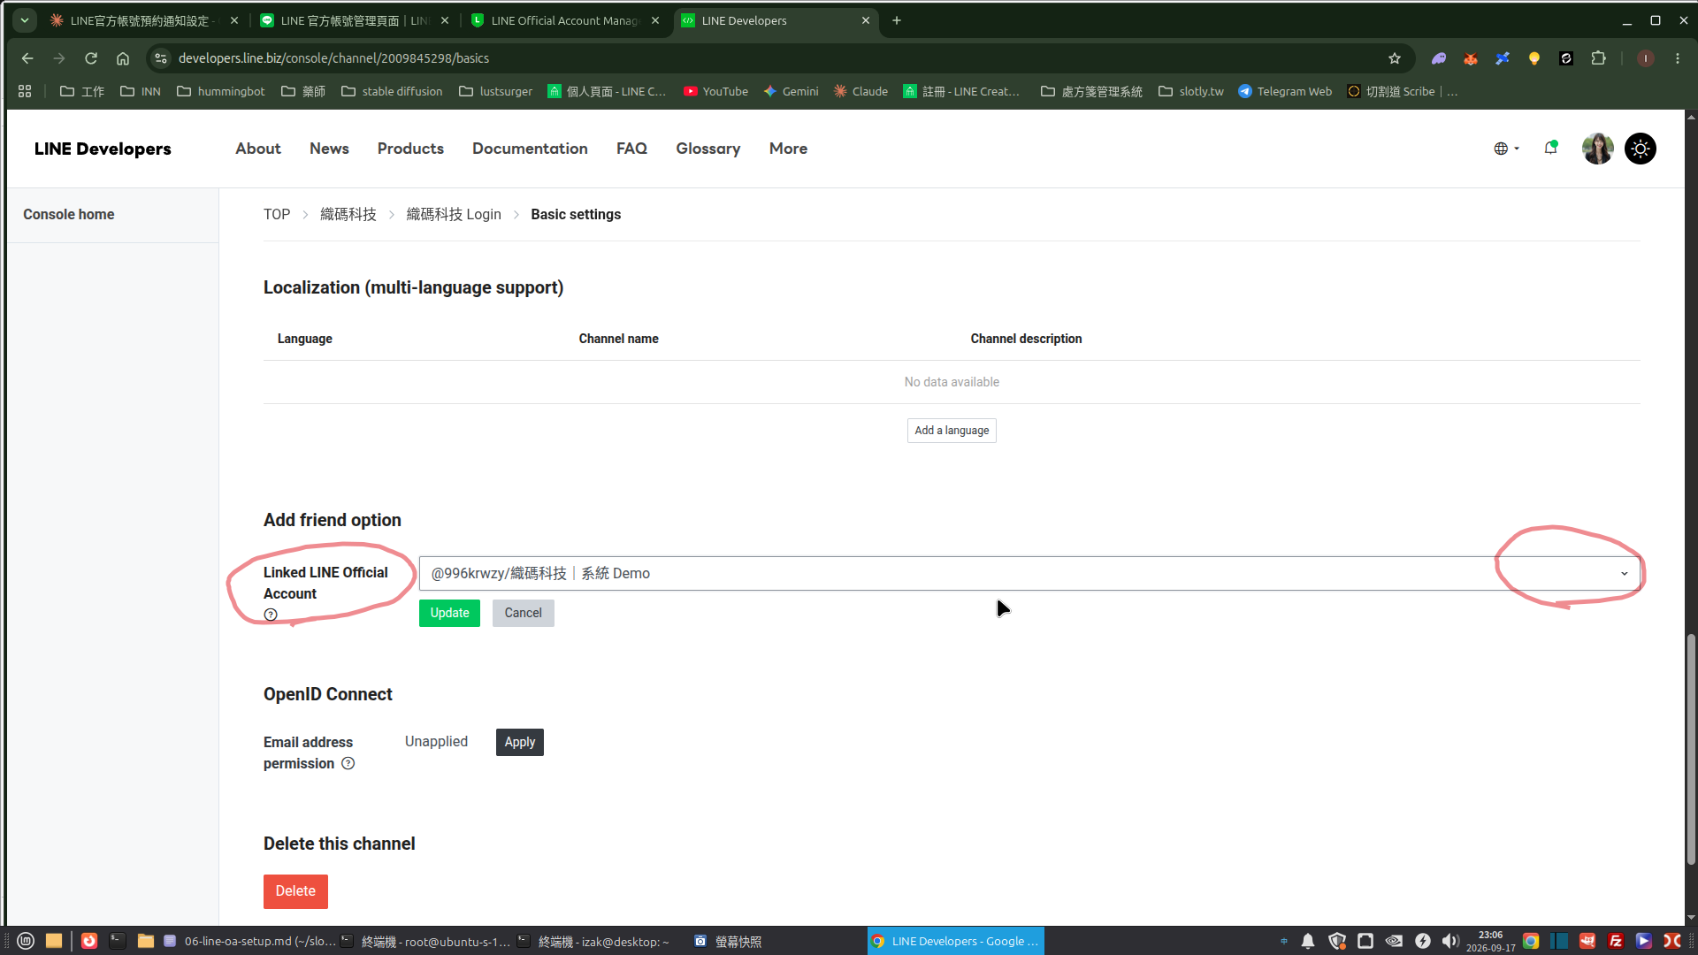This screenshot has width=1698, height=955.
Task: Open the bookmarks apps grid icon
Action: (x=25, y=91)
